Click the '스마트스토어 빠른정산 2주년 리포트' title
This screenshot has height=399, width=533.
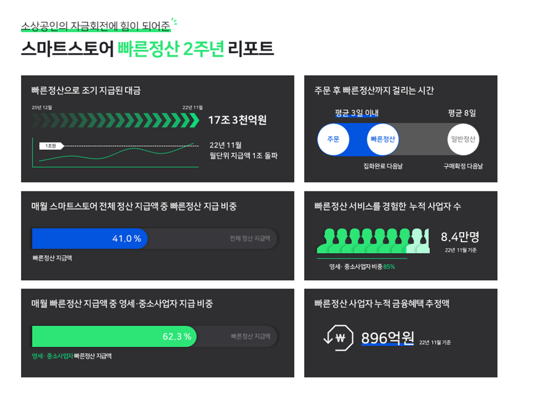(147, 49)
